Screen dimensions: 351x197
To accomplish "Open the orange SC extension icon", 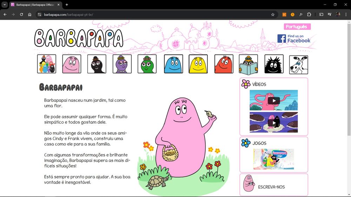I will 284,14.
